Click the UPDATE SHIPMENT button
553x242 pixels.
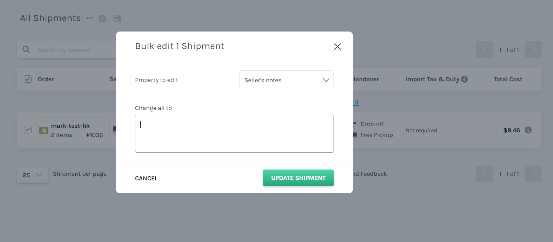298,178
